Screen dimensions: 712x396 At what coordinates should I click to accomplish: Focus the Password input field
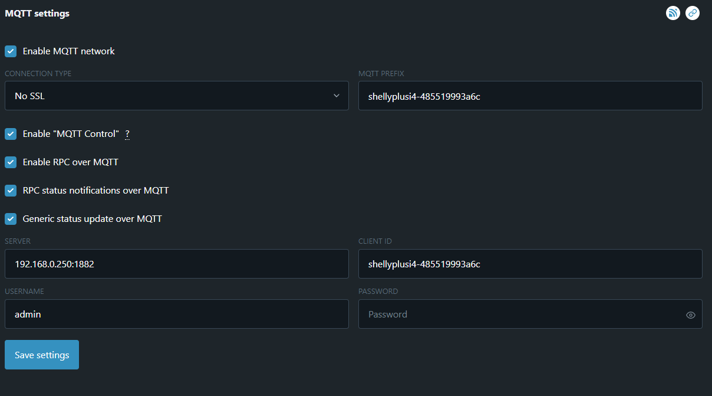[x=519, y=314]
